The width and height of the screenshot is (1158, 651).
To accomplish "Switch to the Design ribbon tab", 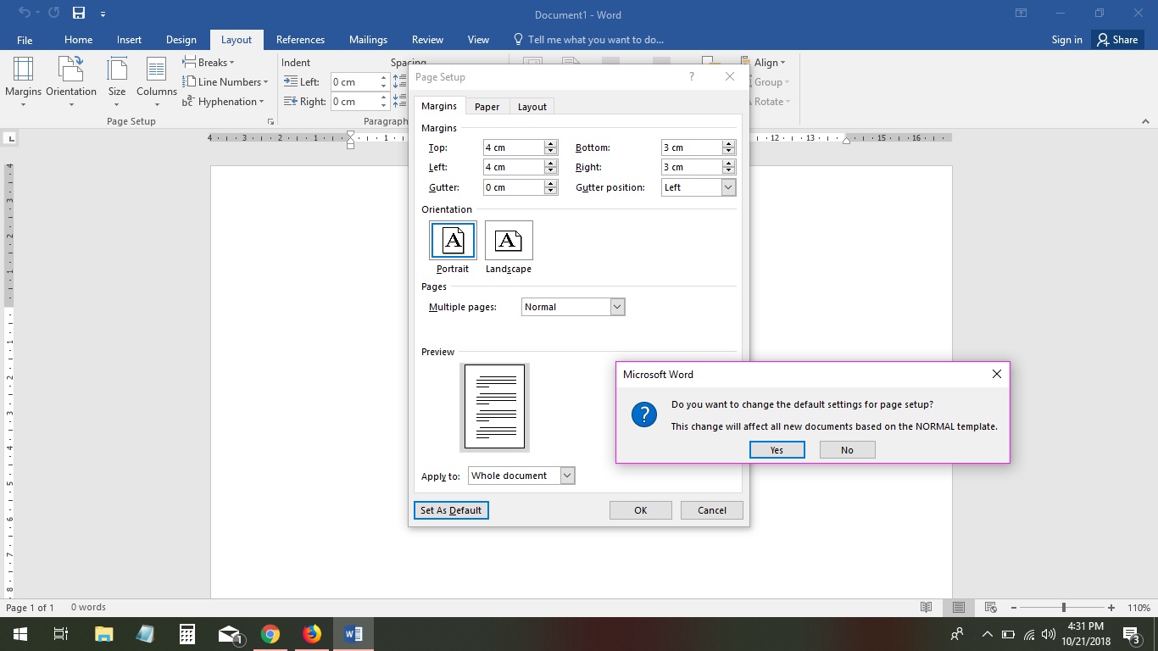I will coord(181,40).
